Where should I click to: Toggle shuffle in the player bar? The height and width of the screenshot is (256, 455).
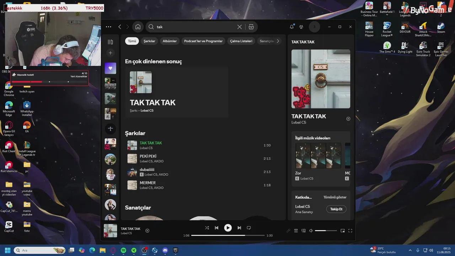[x=207, y=228]
